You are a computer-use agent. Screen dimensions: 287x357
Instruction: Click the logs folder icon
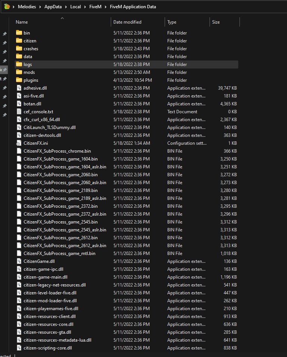pyautogui.click(x=19, y=64)
